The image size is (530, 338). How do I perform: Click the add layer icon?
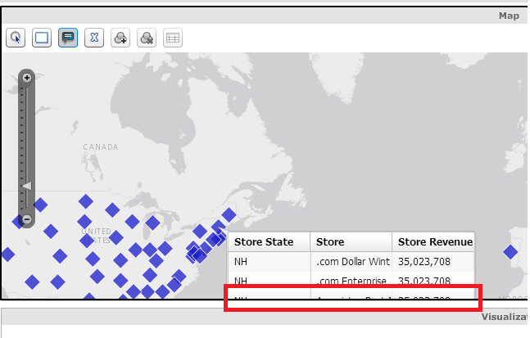tap(120, 38)
